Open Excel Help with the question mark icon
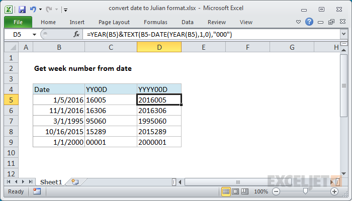The width and height of the screenshot is (352, 201). 309,22
